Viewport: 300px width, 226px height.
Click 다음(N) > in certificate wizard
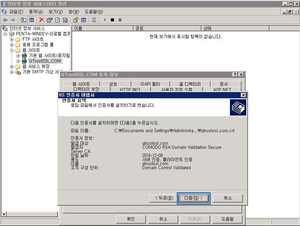194,198
